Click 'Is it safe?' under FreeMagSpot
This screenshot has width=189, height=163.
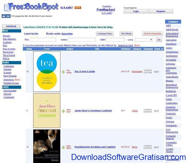107,13
